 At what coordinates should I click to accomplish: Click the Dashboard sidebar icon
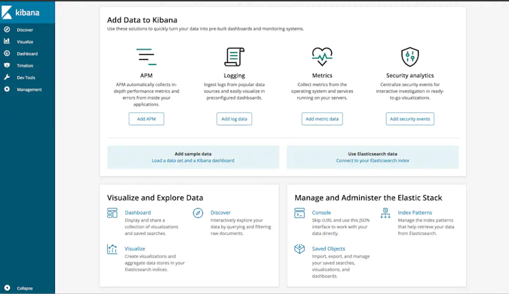7,54
